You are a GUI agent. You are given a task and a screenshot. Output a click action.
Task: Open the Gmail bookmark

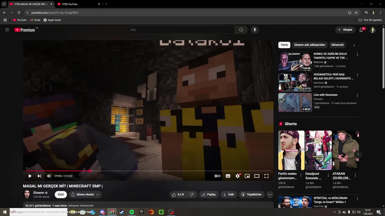click(35, 20)
